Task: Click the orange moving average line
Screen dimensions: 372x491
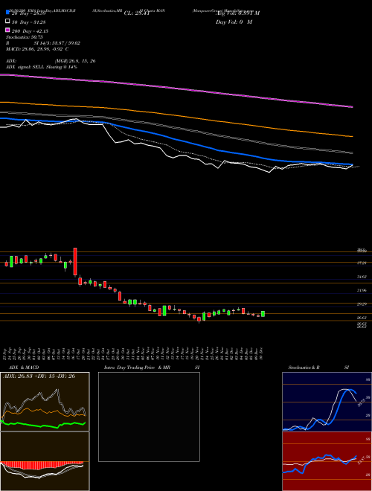Action: click(176, 115)
